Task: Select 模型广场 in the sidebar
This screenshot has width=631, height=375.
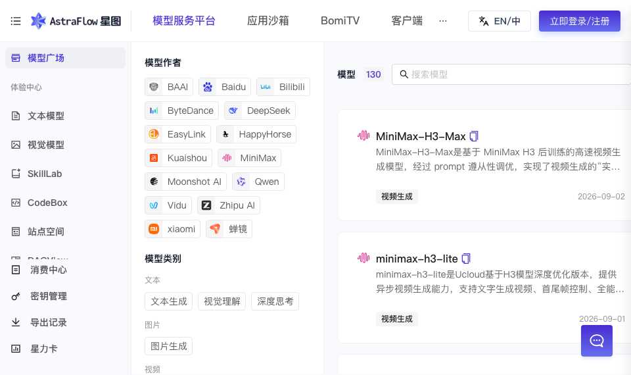Action: (65, 58)
